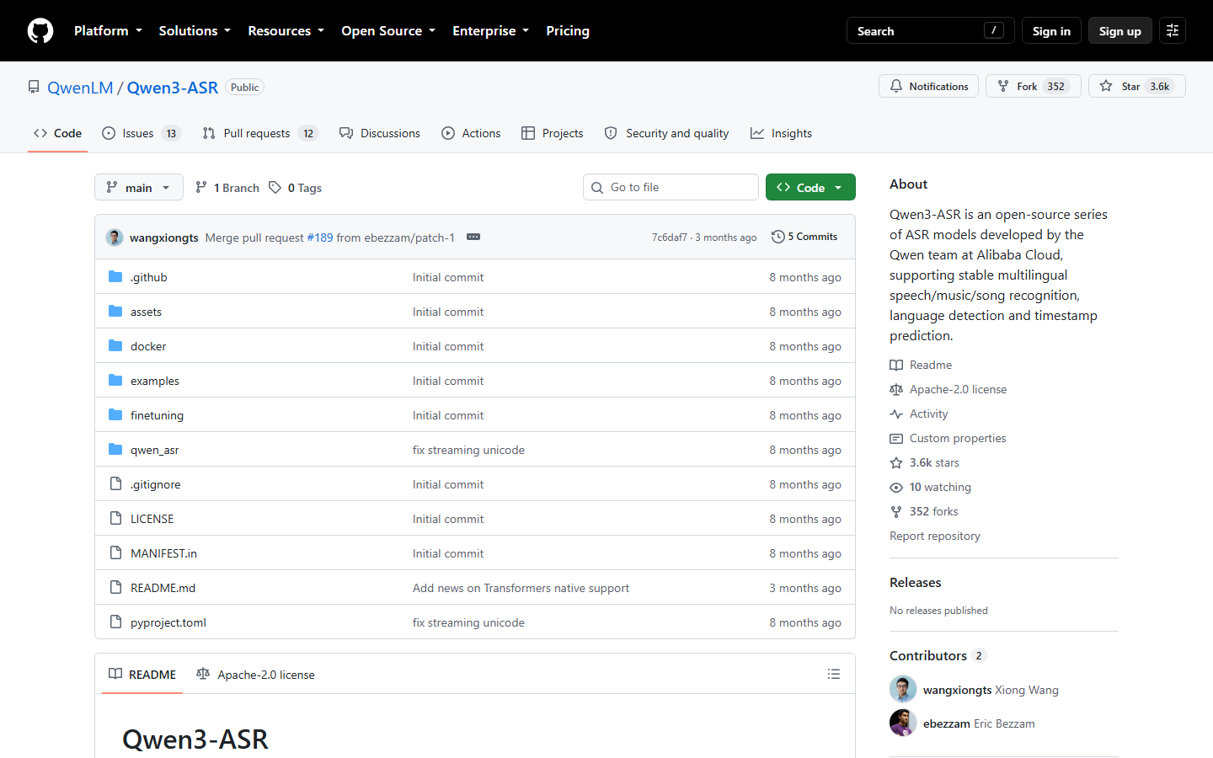Open the Actions tab
The height and width of the screenshot is (758, 1213).
(x=471, y=133)
